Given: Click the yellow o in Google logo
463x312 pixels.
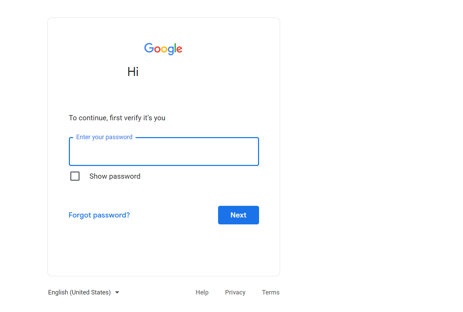Looking at the screenshot, I should (164, 49).
